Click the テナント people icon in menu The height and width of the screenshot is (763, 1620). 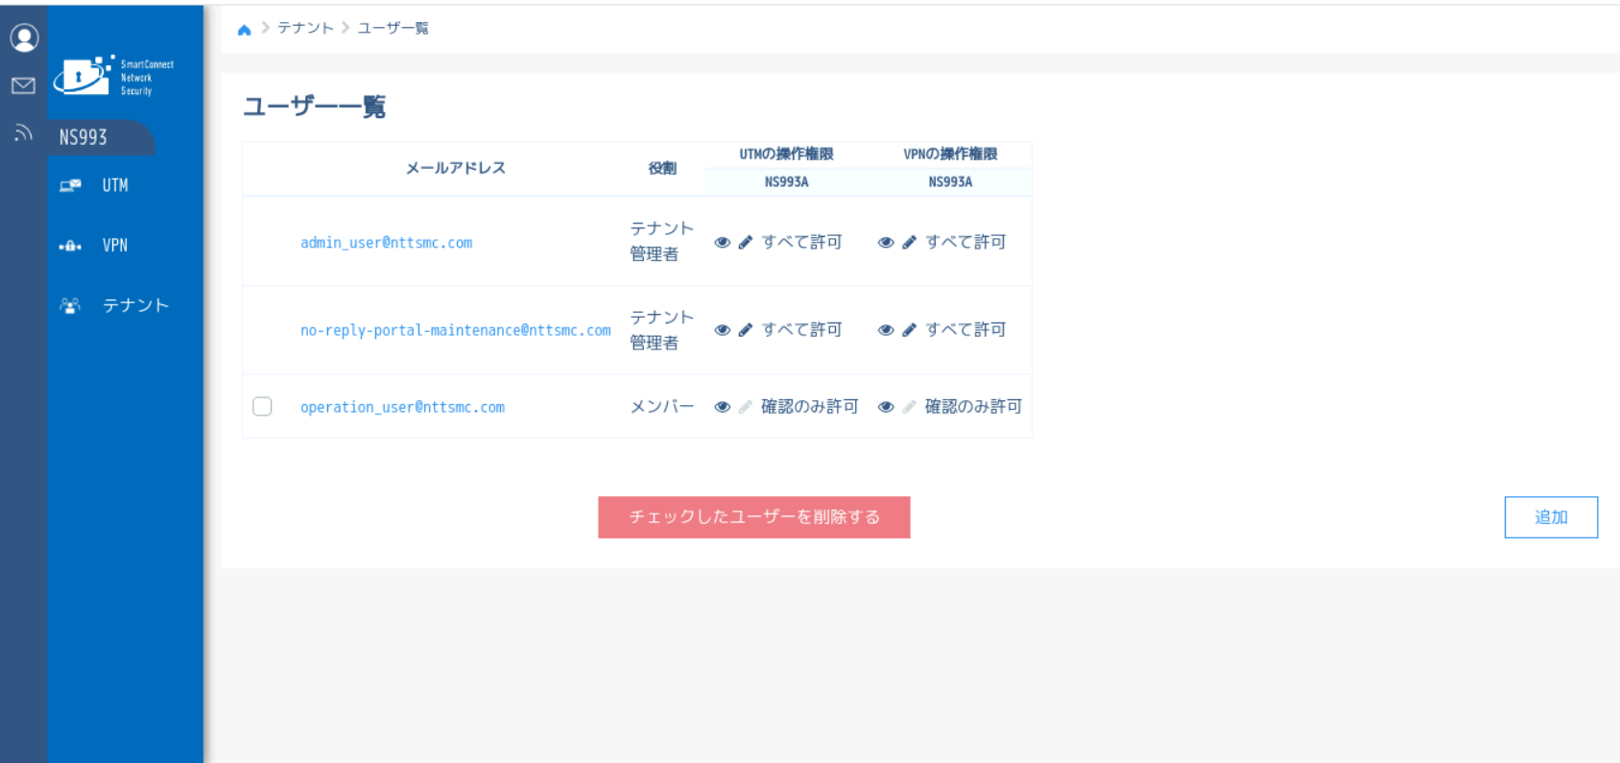pos(70,306)
